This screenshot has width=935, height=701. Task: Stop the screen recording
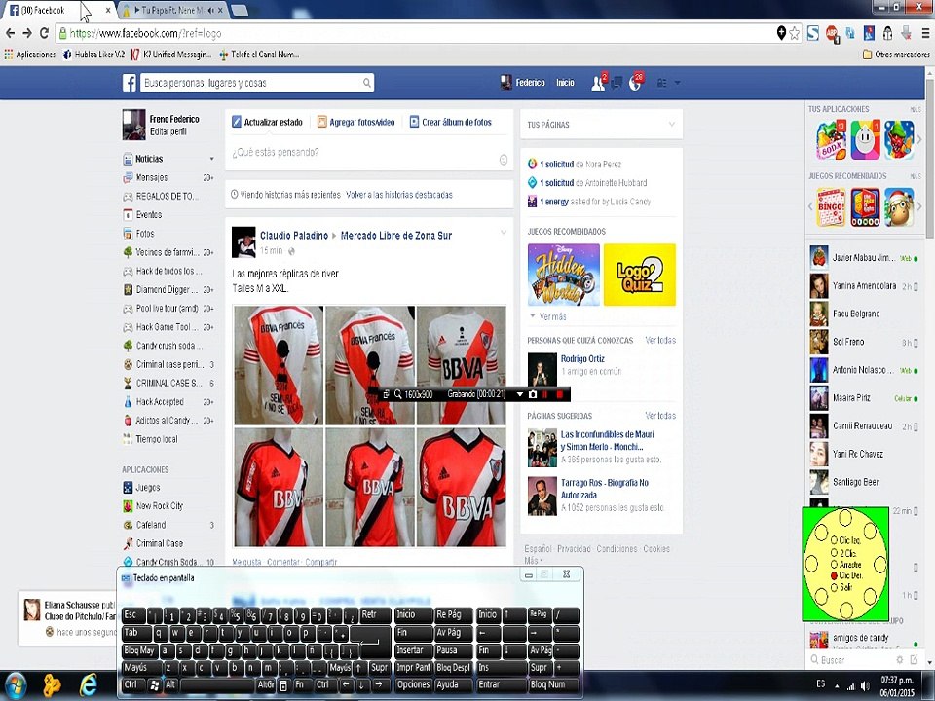pyautogui.click(x=559, y=394)
